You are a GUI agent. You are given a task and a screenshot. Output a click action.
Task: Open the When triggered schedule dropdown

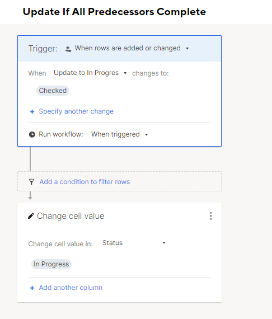tap(147, 134)
